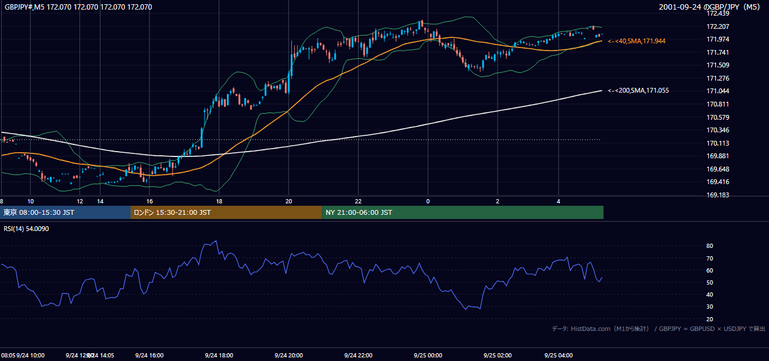Image resolution: width=769 pixels, height=361 pixels.
Task: Click the price axis value 171.974
Action: pos(718,40)
